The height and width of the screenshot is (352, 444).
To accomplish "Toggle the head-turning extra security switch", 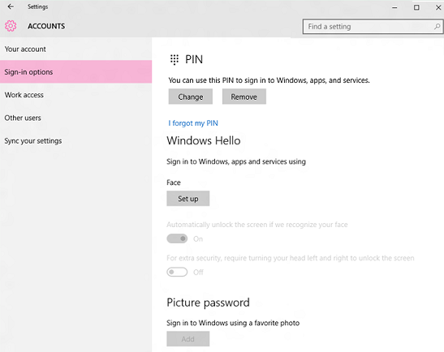I will pyautogui.click(x=177, y=272).
